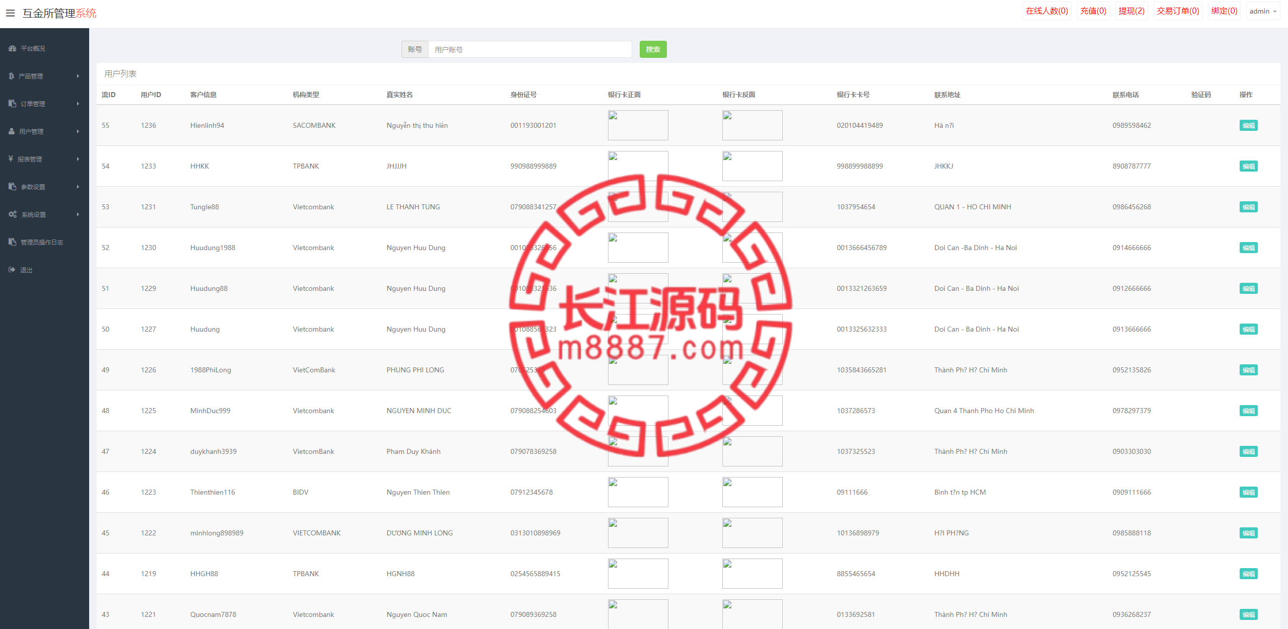The width and height of the screenshot is (1288, 629).
Task: Click the 退出 logout icon
Action: coord(12,270)
